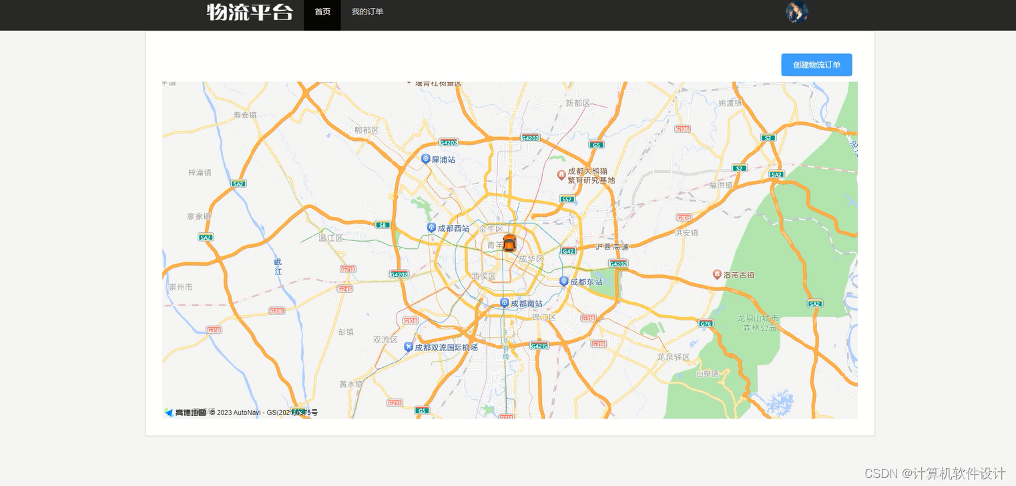
Task: Open the user avatar in header
Action: coord(797,12)
